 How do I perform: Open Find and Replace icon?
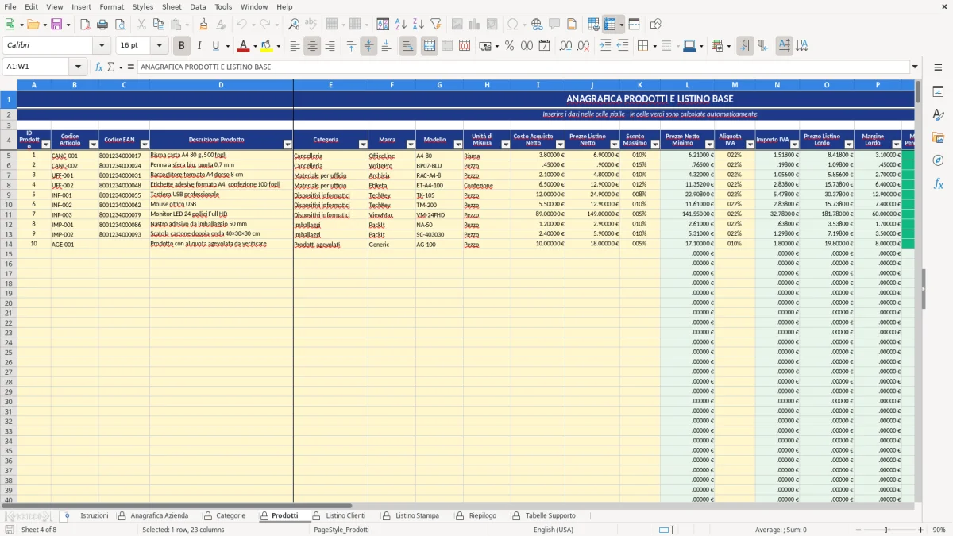(294, 25)
